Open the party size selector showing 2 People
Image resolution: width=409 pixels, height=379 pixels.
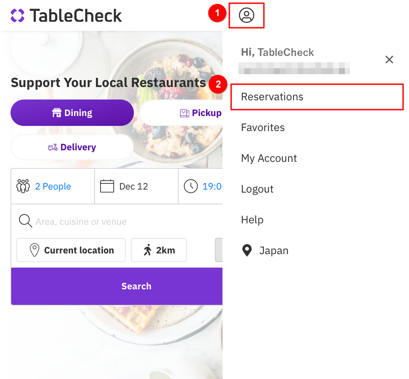coord(52,186)
